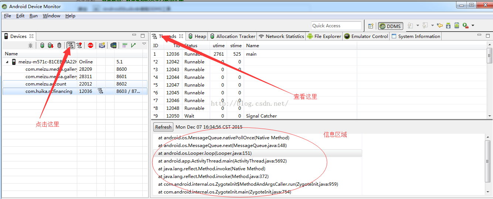Screen dimensions: 493x199
Task: Click the Update Heap green cylinder icon
Action: (x=42, y=45)
